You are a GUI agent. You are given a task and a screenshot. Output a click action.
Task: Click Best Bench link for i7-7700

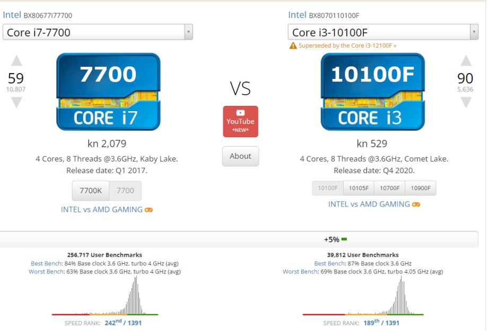[46, 264]
